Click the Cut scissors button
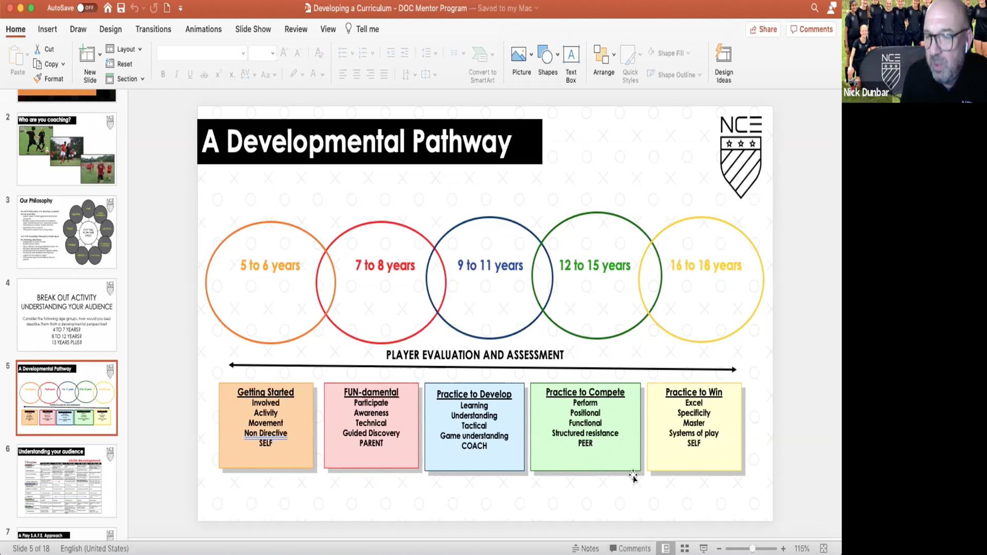This screenshot has width=987, height=555. pyautogui.click(x=44, y=49)
